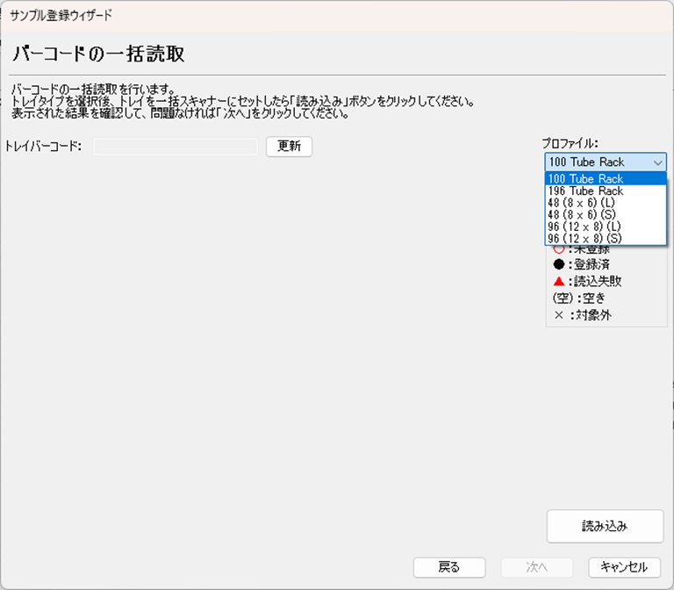674x590 pixels.
Task: Click the black circle 登録済 legend icon
Action: tap(559, 265)
